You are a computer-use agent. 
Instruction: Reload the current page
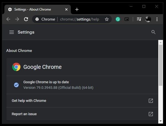tap(26, 19)
